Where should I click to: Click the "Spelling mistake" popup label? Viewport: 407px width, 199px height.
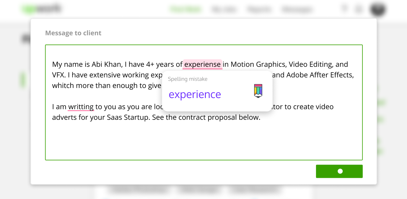click(188, 79)
